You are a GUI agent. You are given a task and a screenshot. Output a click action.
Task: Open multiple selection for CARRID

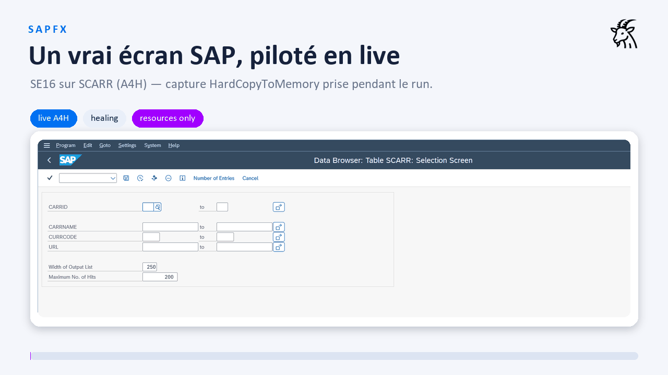279,207
